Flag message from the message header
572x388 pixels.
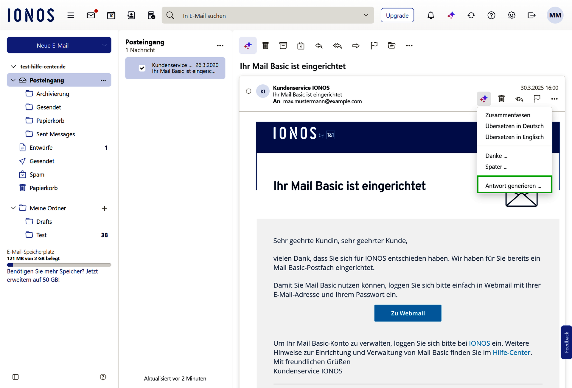point(537,98)
